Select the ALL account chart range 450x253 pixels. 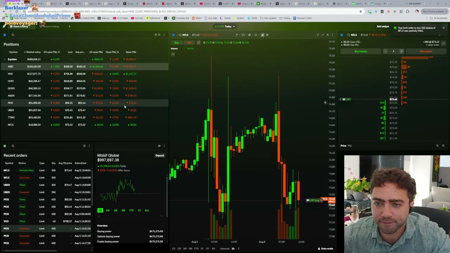tap(147, 210)
